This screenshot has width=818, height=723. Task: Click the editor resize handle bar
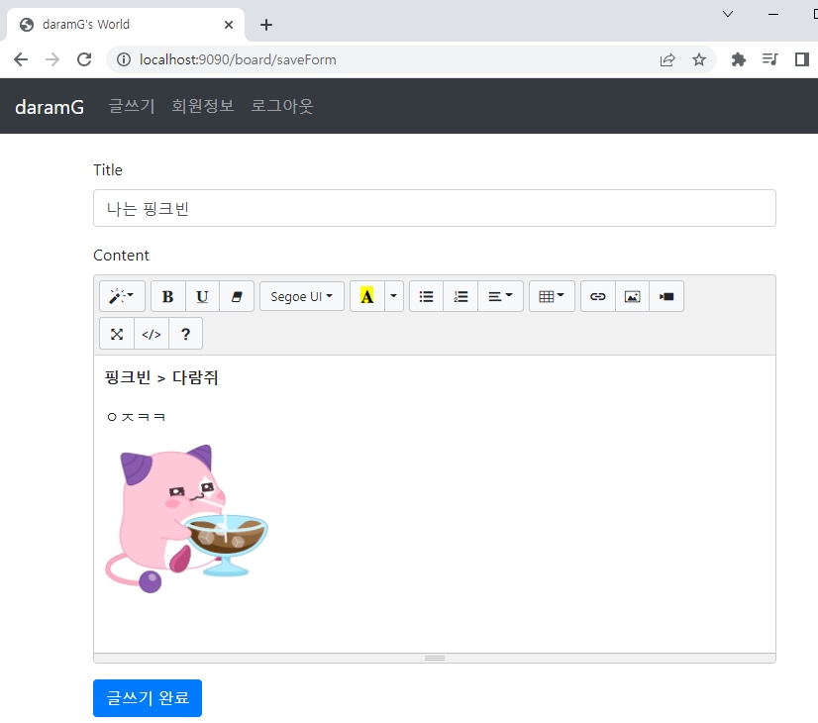click(x=435, y=659)
